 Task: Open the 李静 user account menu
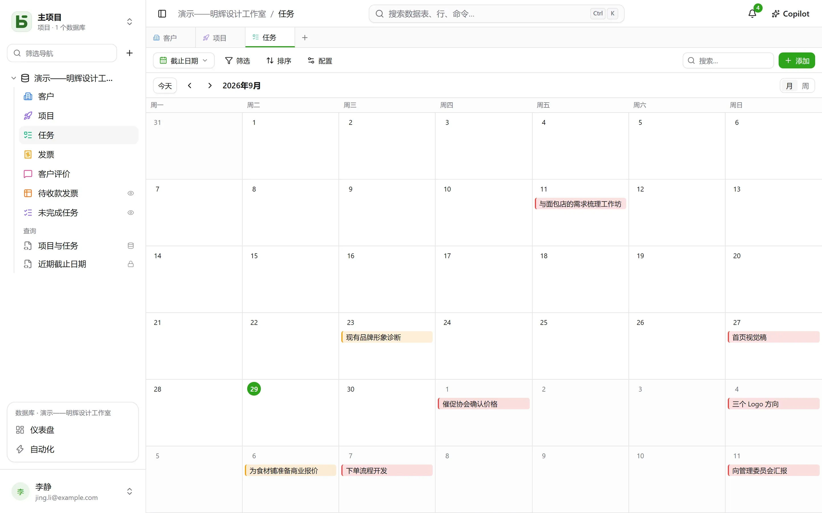[x=72, y=491]
